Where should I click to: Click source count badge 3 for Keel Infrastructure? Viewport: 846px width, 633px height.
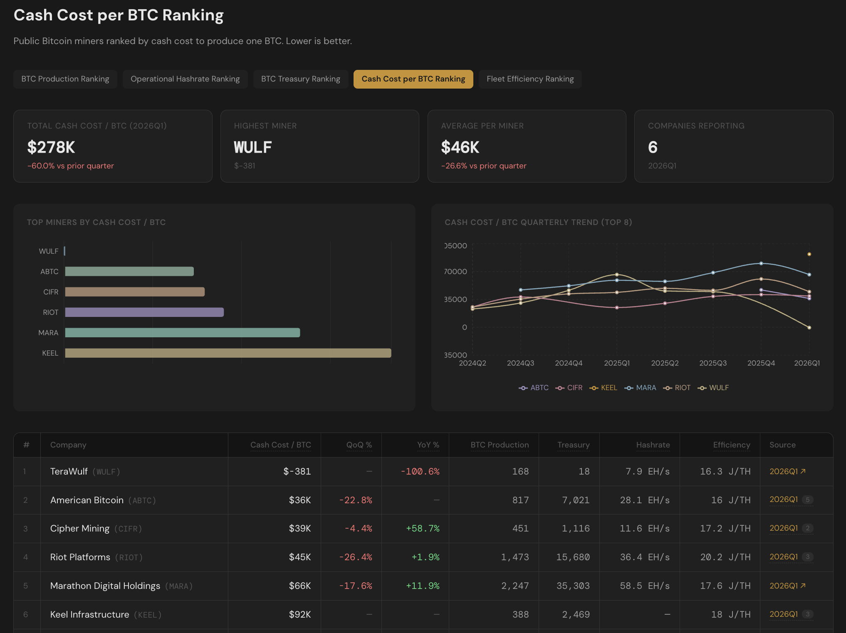(x=807, y=614)
